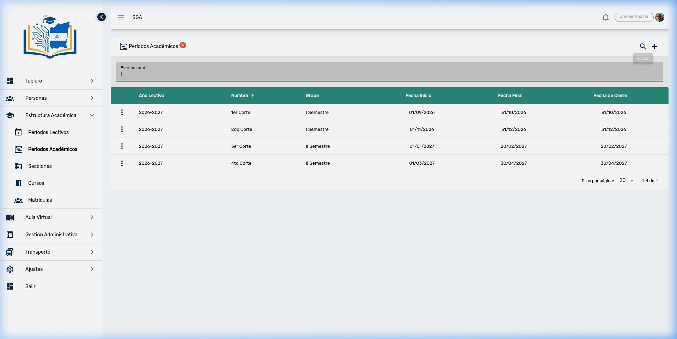The width and height of the screenshot is (677, 339).
Task: Click Salir to log out
Action: tap(30, 286)
